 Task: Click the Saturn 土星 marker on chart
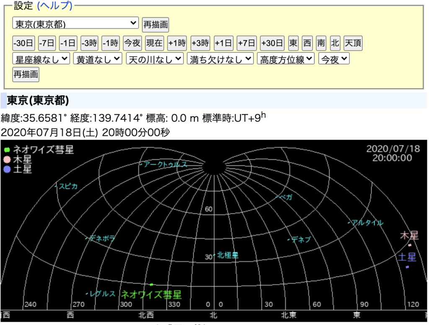click(407, 267)
